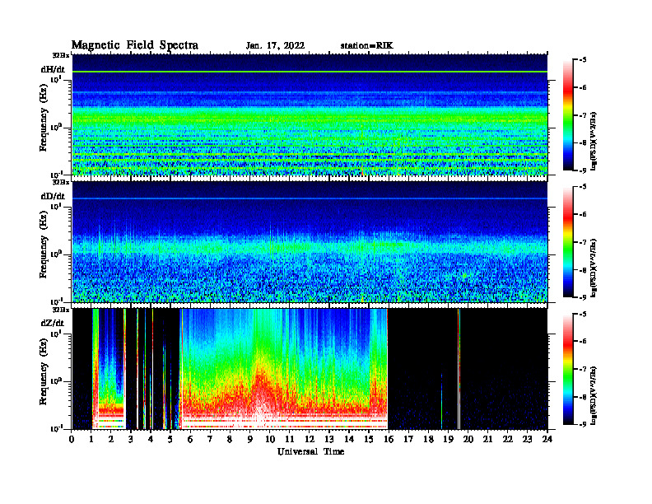Select the "dZ/dt" panel label

53,323
